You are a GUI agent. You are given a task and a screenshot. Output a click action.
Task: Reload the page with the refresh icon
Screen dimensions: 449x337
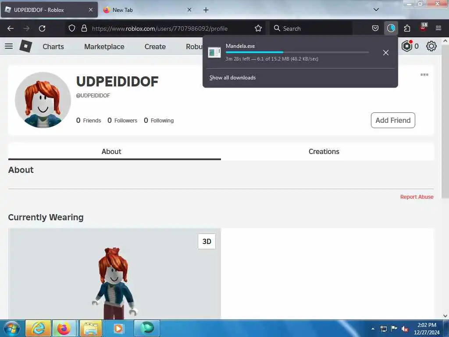pyautogui.click(x=42, y=29)
